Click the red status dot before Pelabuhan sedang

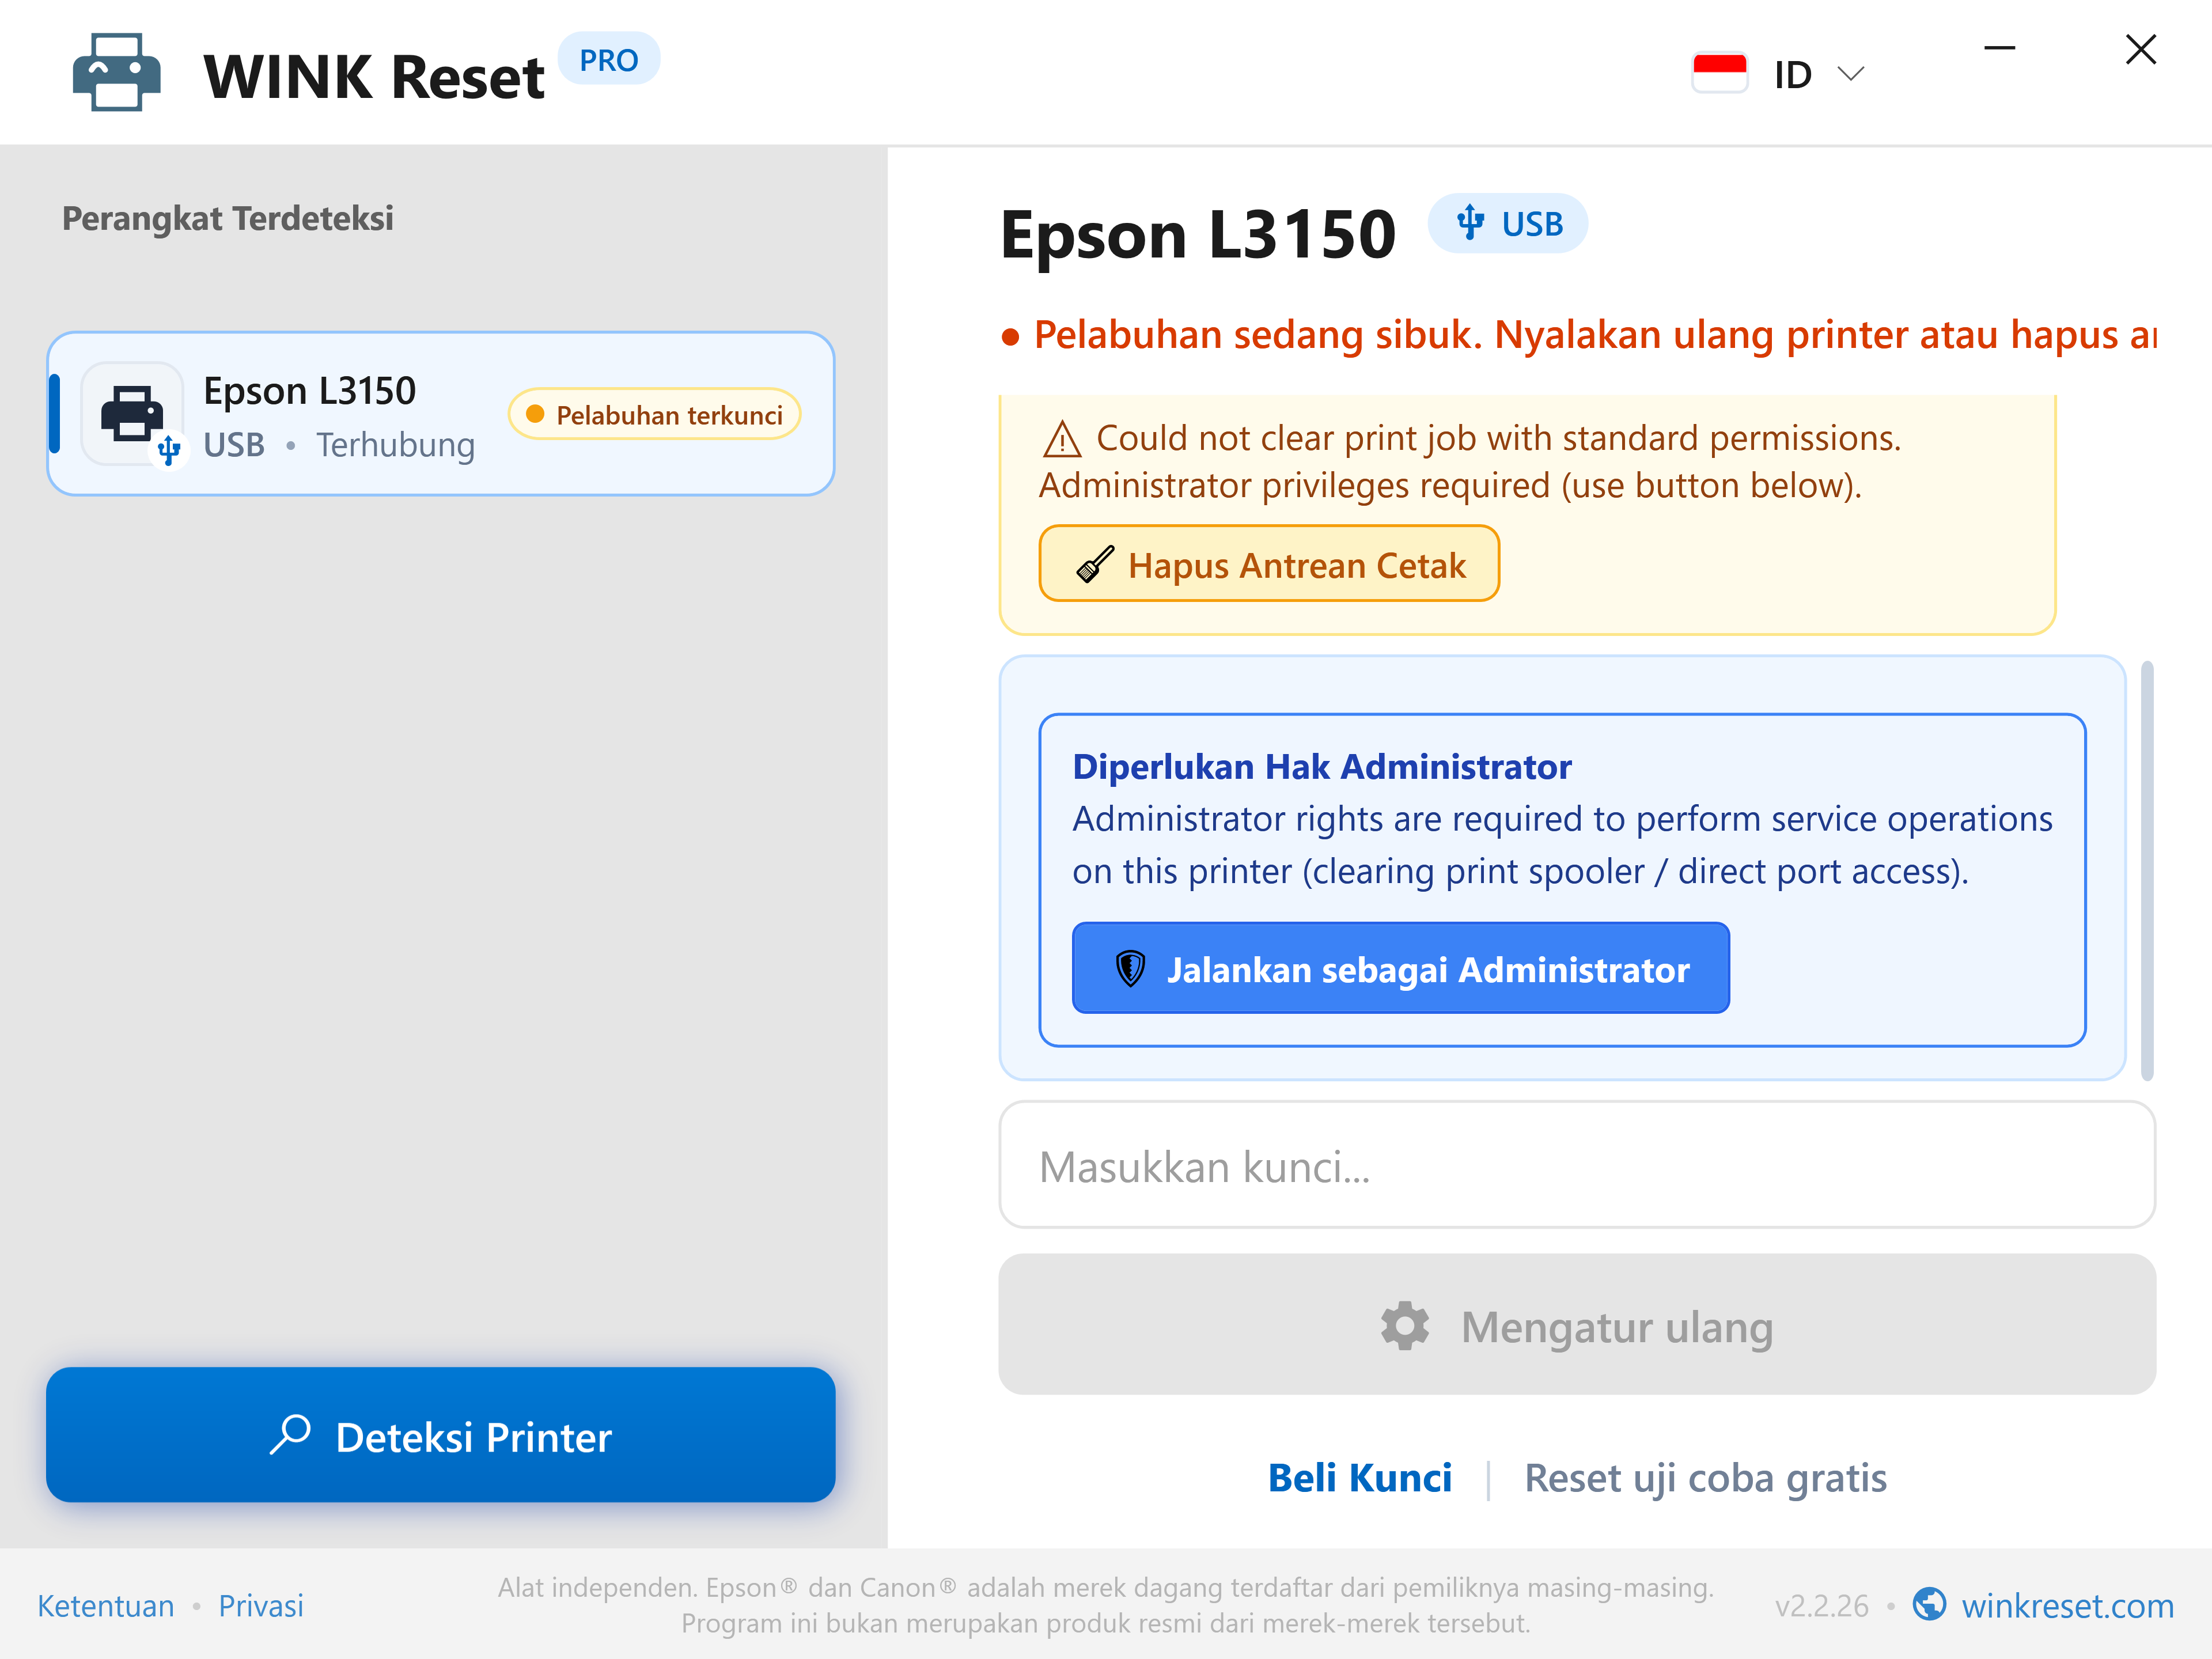[x=1010, y=337]
